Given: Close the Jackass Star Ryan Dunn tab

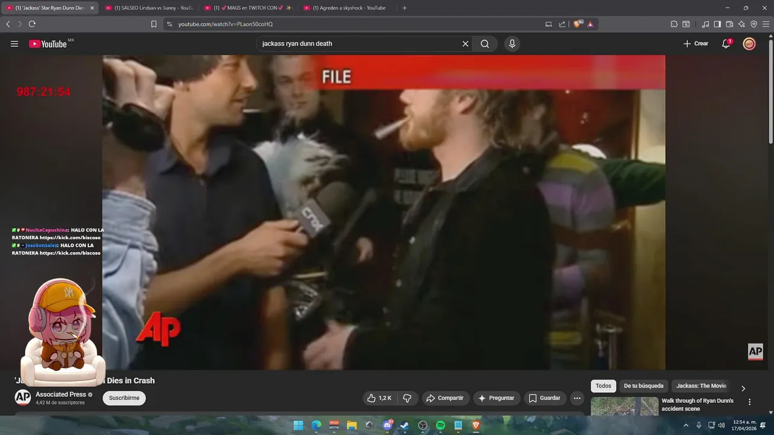Looking at the screenshot, I should tap(92, 8).
